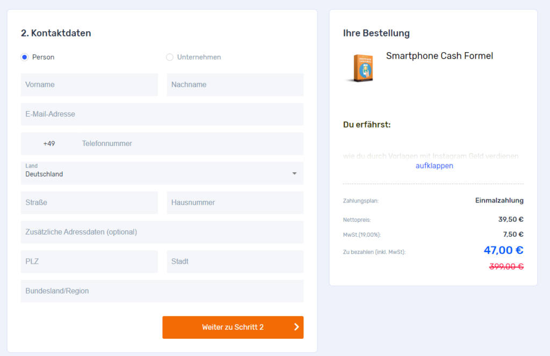Image resolution: width=550 pixels, height=356 pixels.
Task: Select the Unternehmen radio button
Action: point(170,57)
